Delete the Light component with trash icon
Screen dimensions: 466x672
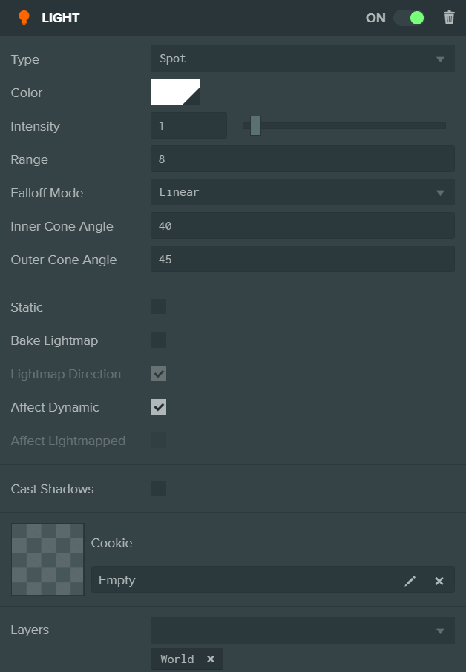click(x=449, y=18)
